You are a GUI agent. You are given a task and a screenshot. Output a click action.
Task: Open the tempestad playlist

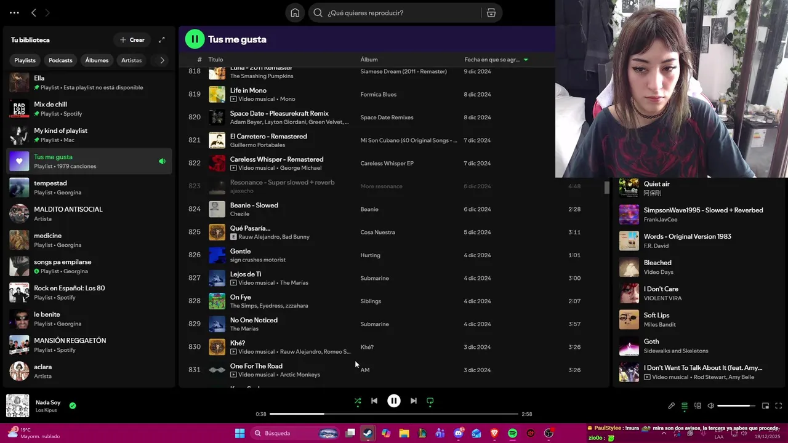tap(89, 188)
